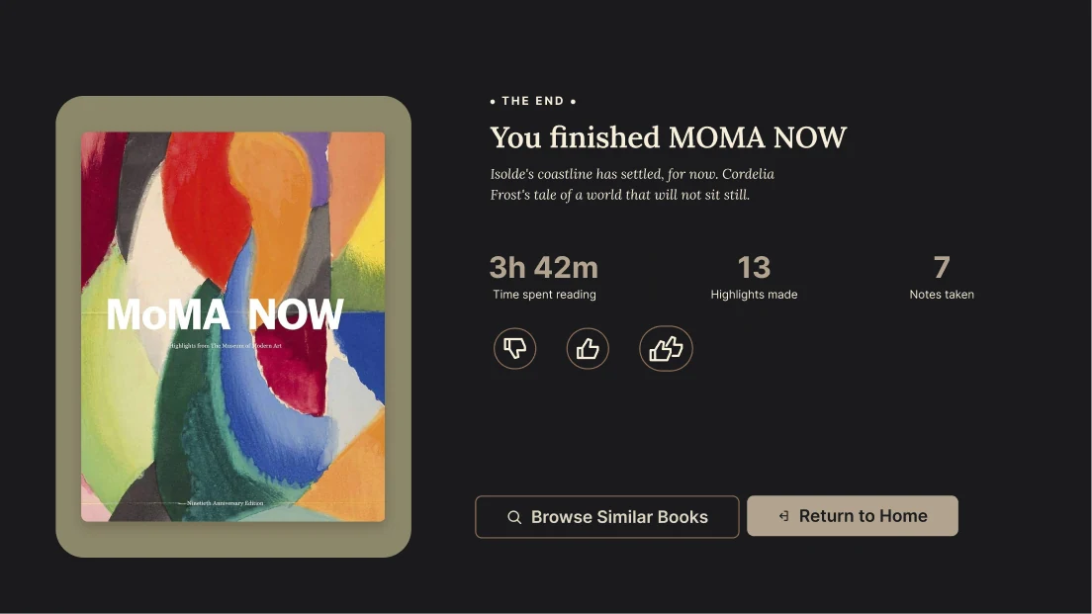Click the Browse Similar Books button

606,516
